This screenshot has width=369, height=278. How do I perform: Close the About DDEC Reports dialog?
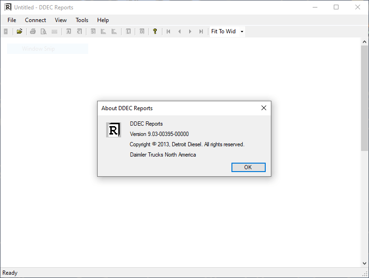tap(264, 108)
